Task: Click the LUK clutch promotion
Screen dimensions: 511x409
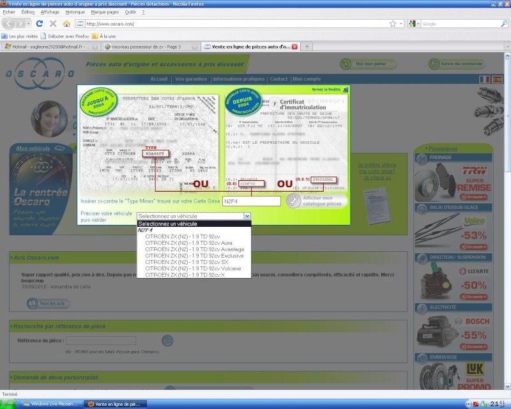Action: (x=453, y=375)
